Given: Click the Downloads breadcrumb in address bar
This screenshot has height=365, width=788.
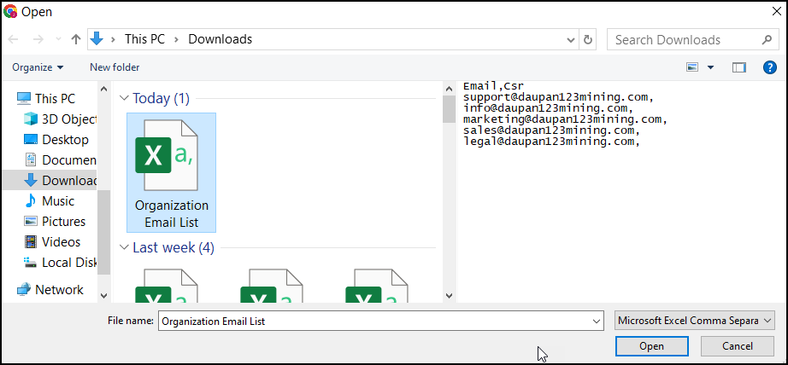Looking at the screenshot, I should (x=220, y=39).
